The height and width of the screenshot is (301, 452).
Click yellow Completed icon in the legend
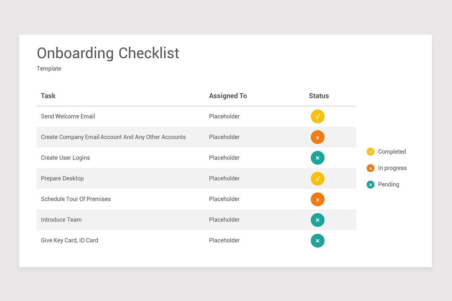pos(371,152)
